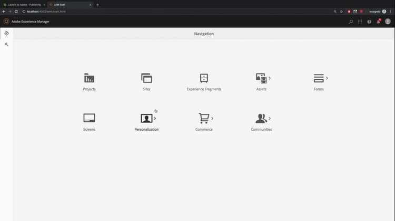Open the Communities icon
395x221 pixels.
(x=261, y=118)
